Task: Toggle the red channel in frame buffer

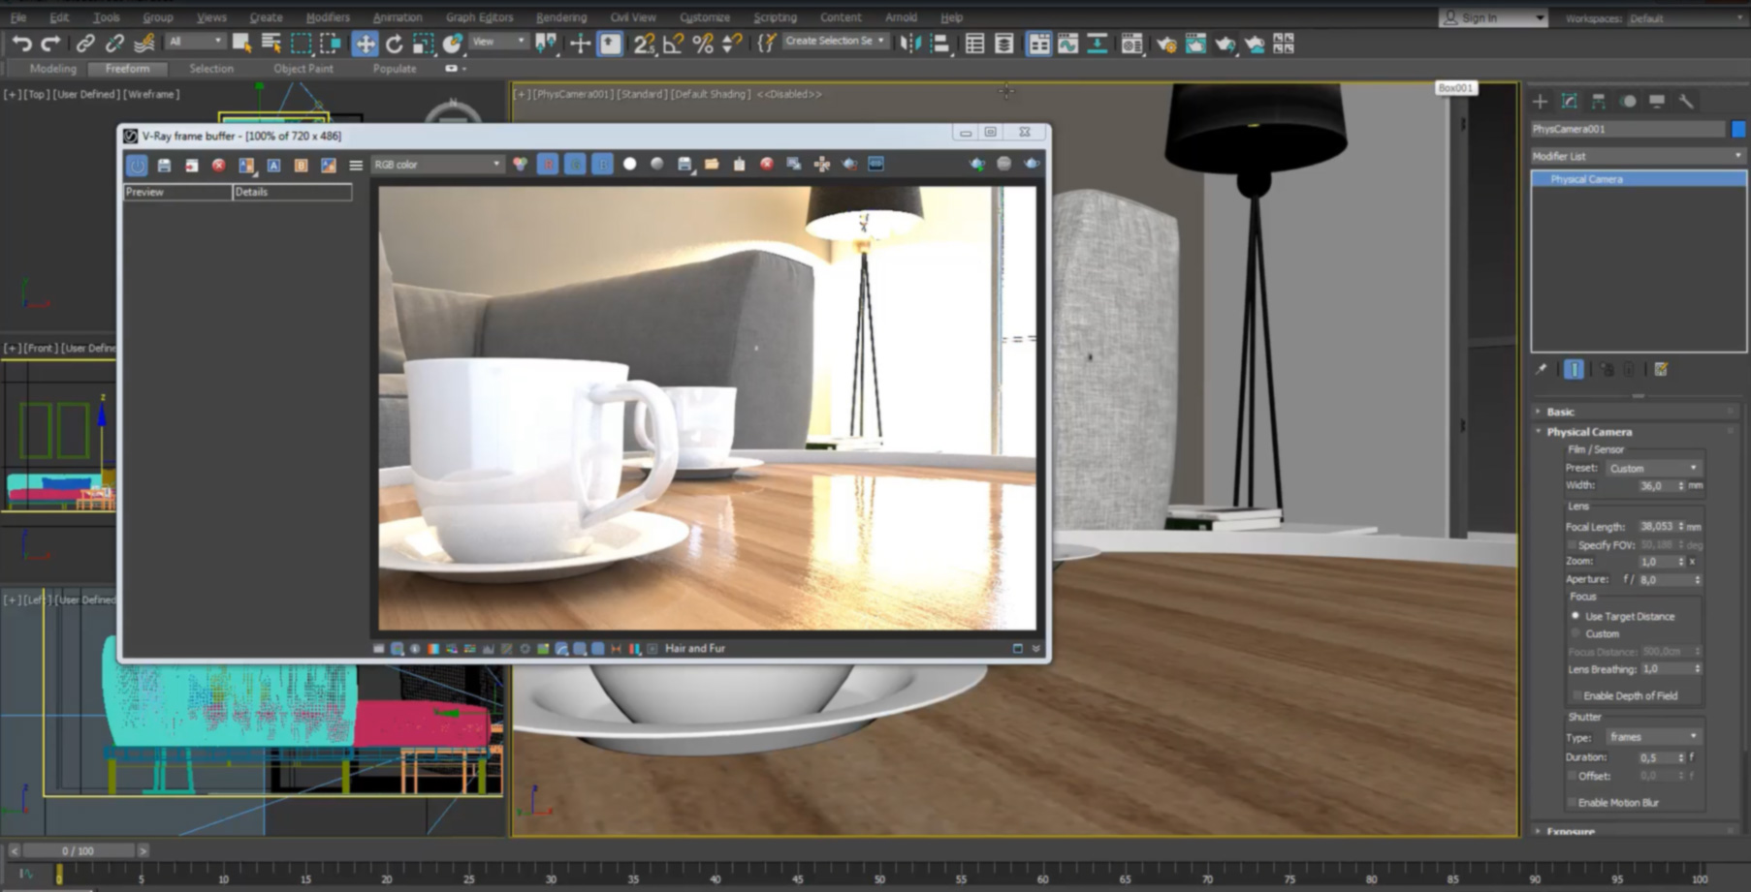Action: (x=548, y=165)
